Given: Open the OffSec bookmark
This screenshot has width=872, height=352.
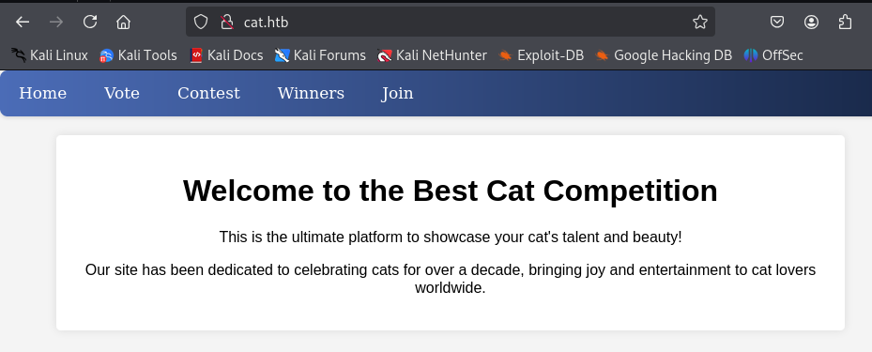Looking at the screenshot, I should click(x=773, y=55).
